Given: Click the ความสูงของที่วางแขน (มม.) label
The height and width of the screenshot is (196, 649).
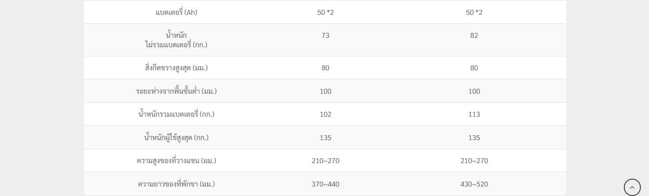Looking at the screenshot, I should [x=176, y=161].
